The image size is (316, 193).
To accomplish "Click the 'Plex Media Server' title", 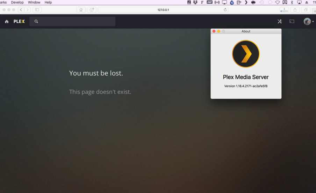I will click(246, 77).
